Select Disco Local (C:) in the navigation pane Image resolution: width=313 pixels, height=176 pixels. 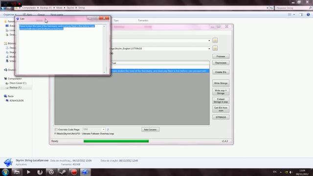18,83
